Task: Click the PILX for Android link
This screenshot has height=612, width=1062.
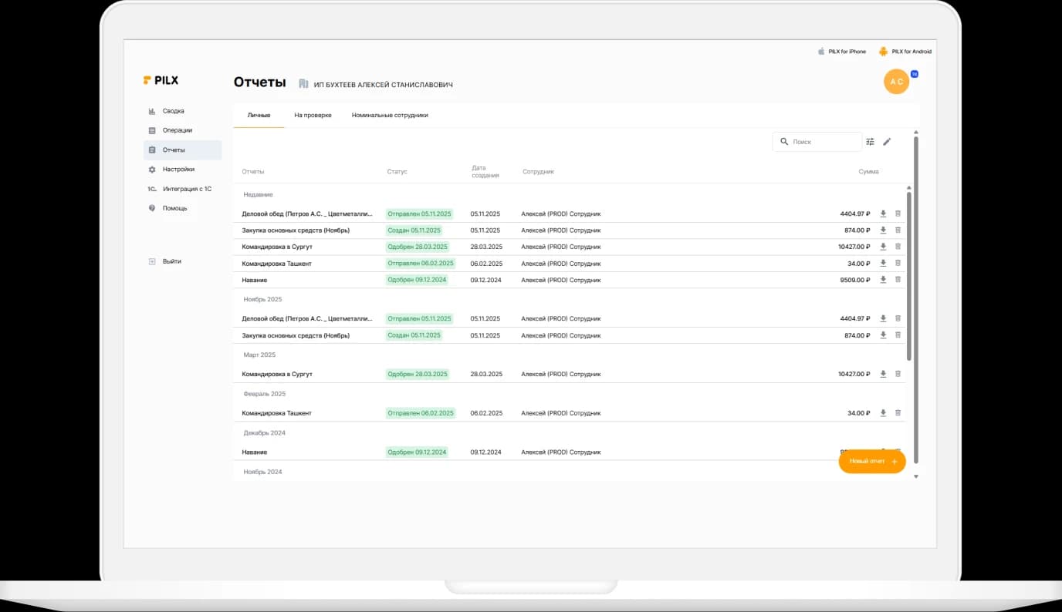Action: coord(905,52)
